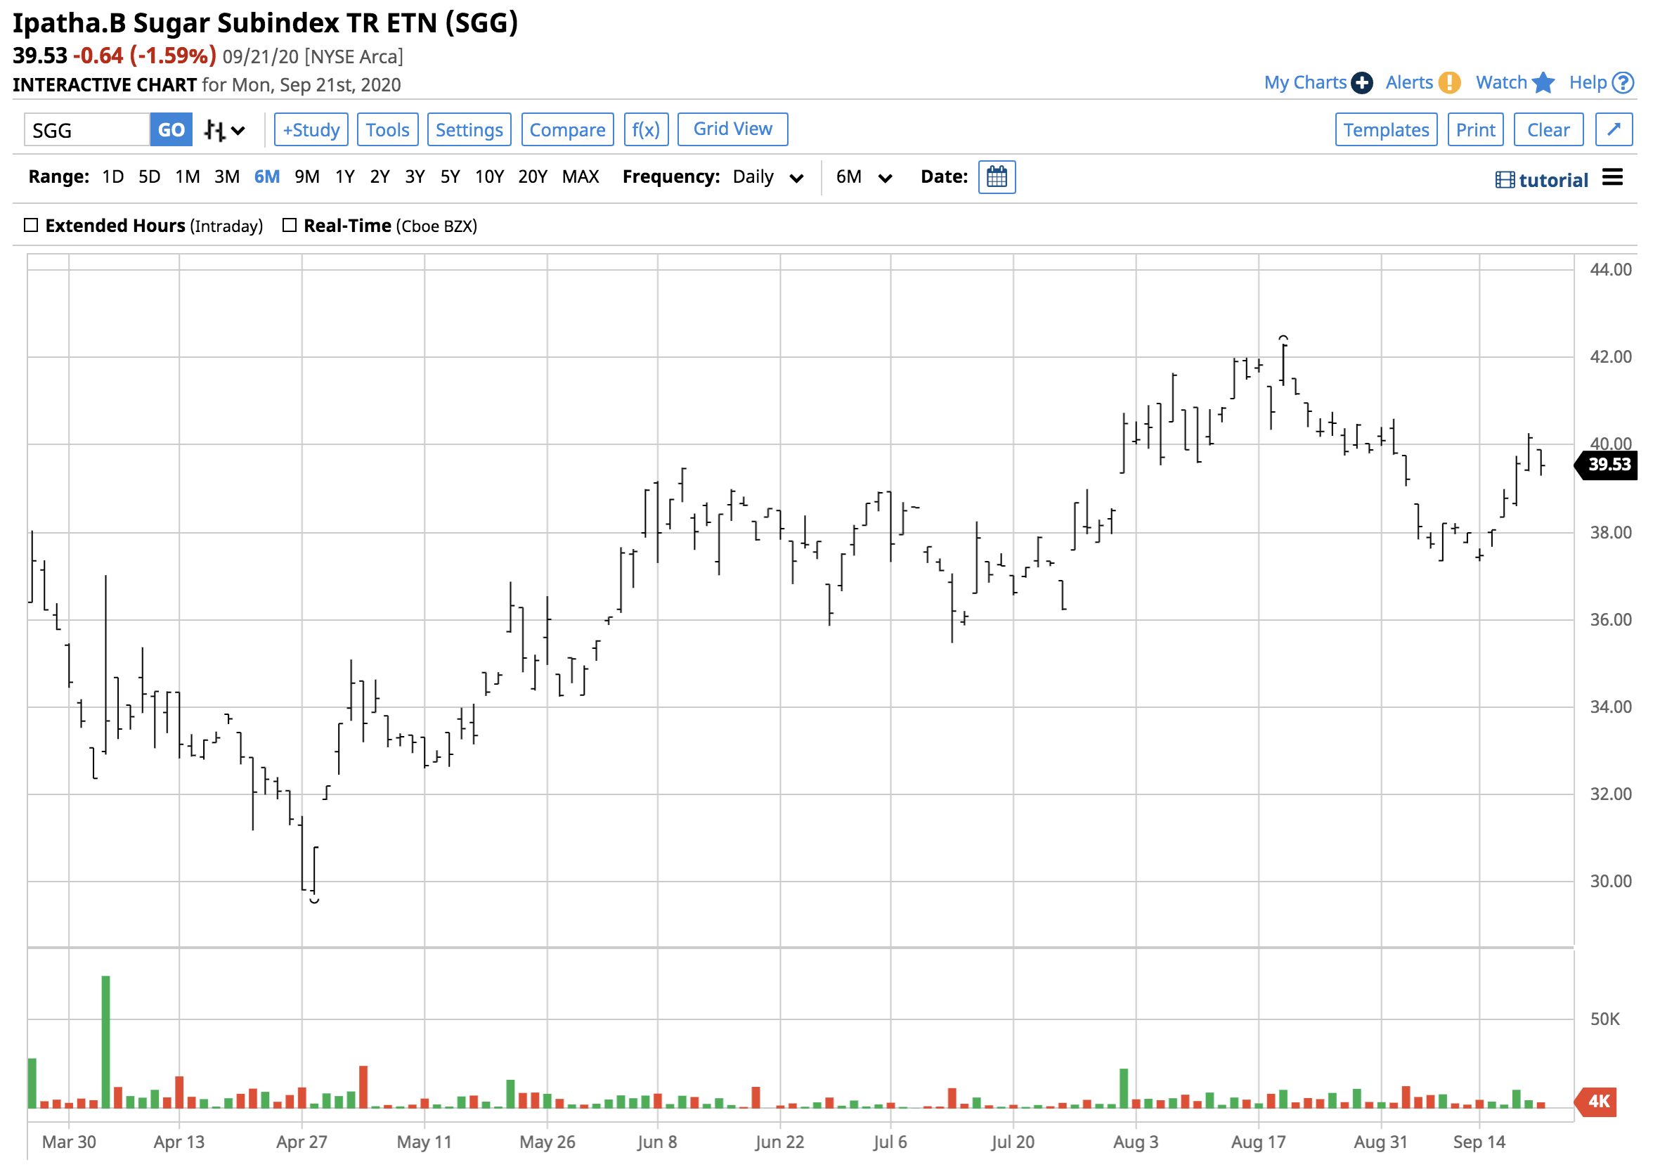The width and height of the screenshot is (1660, 1167).
Task: Click the Print button
Action: click(1475, 130)
